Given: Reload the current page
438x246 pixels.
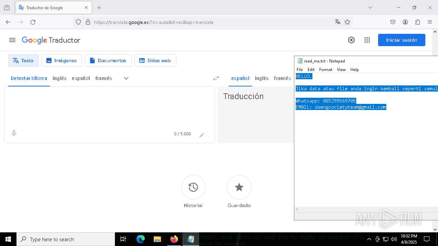Looking at the screenshot, I should 33,22.
